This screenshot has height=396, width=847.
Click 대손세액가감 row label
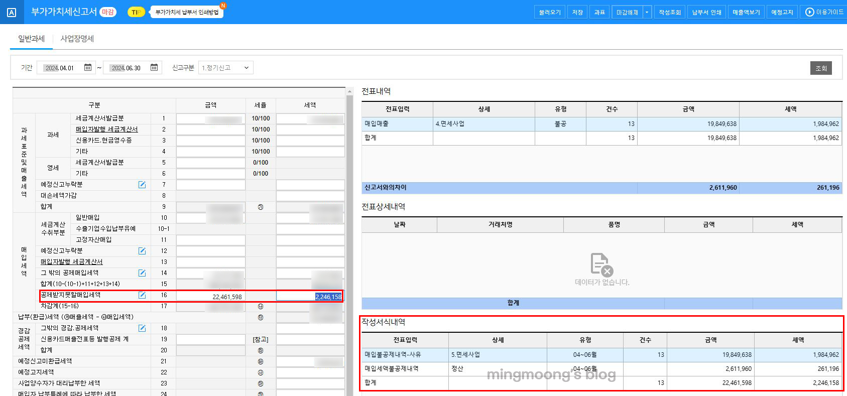pyautogui.click(x=59, y=196)
